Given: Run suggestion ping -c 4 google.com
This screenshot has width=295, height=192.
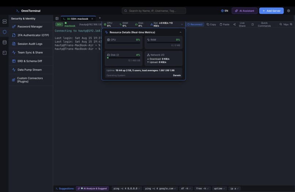Looking at the screenshot, I should point(160,188).
